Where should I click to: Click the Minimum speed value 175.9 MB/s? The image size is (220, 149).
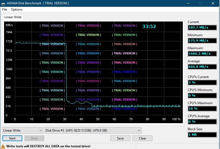202,41
